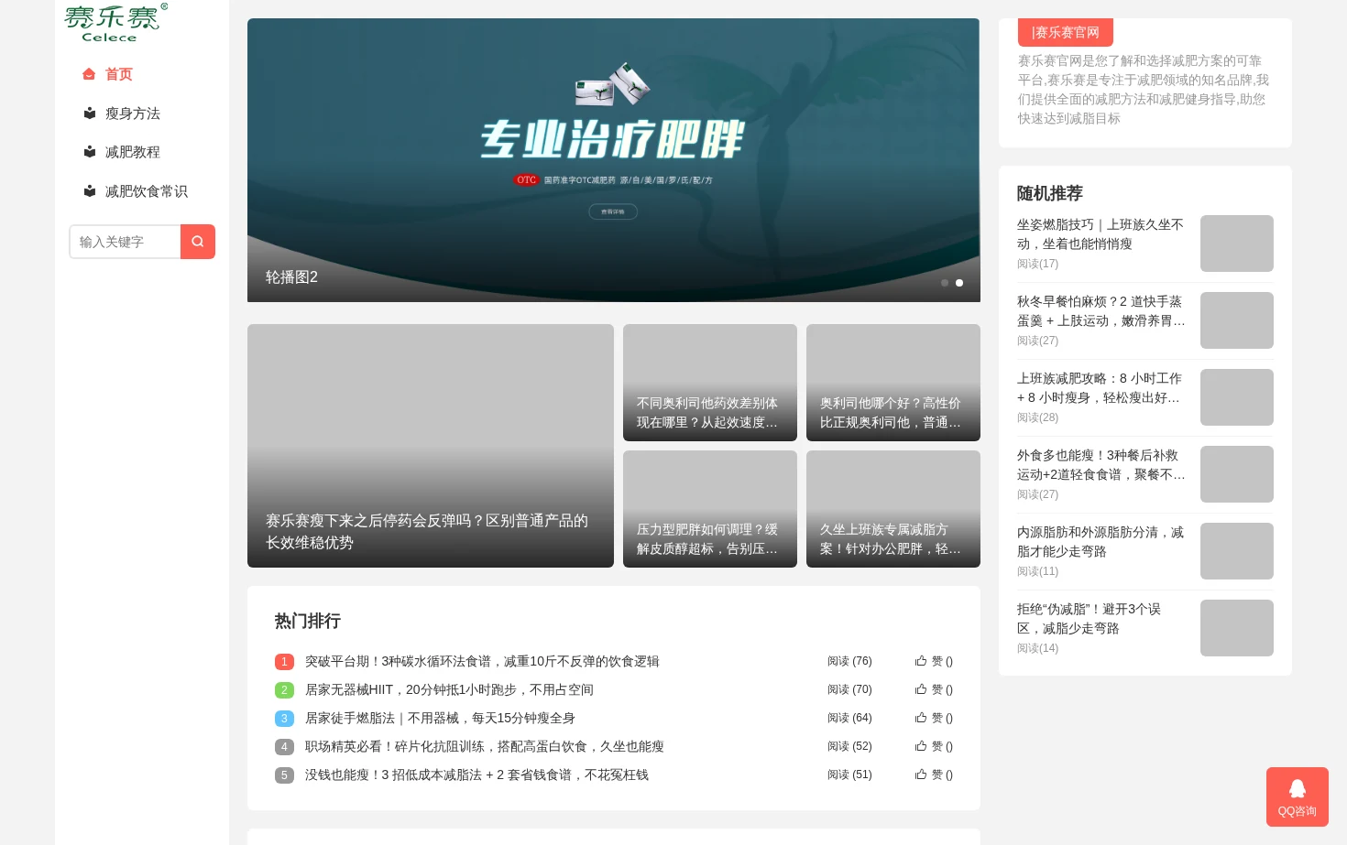Click thumbnail beside 上班族减肥攻略 article
This screenshot has height=845, width=1347.
click(x=1237, y=397)
